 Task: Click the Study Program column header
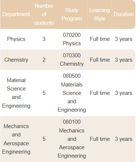72,14
